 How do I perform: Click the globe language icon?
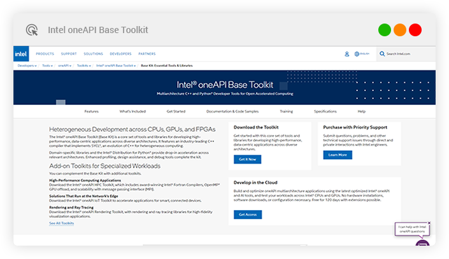click(x=357, y=54)
